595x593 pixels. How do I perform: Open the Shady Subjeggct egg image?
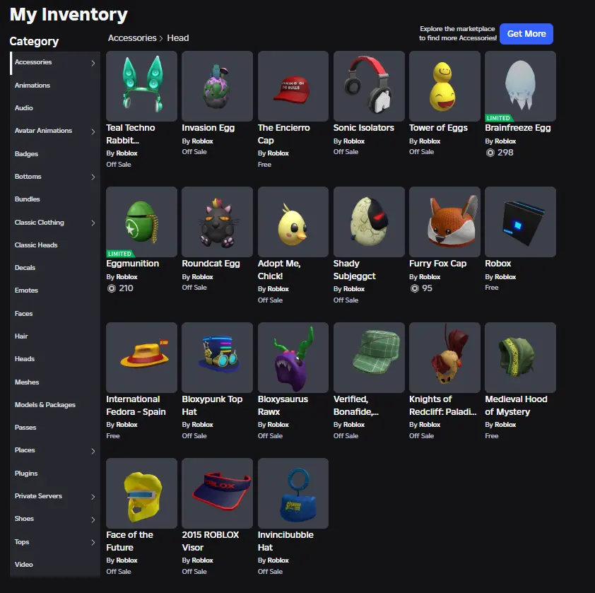pos(369,222)
